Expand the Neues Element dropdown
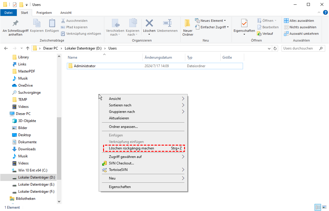 (x=211, y=21)
